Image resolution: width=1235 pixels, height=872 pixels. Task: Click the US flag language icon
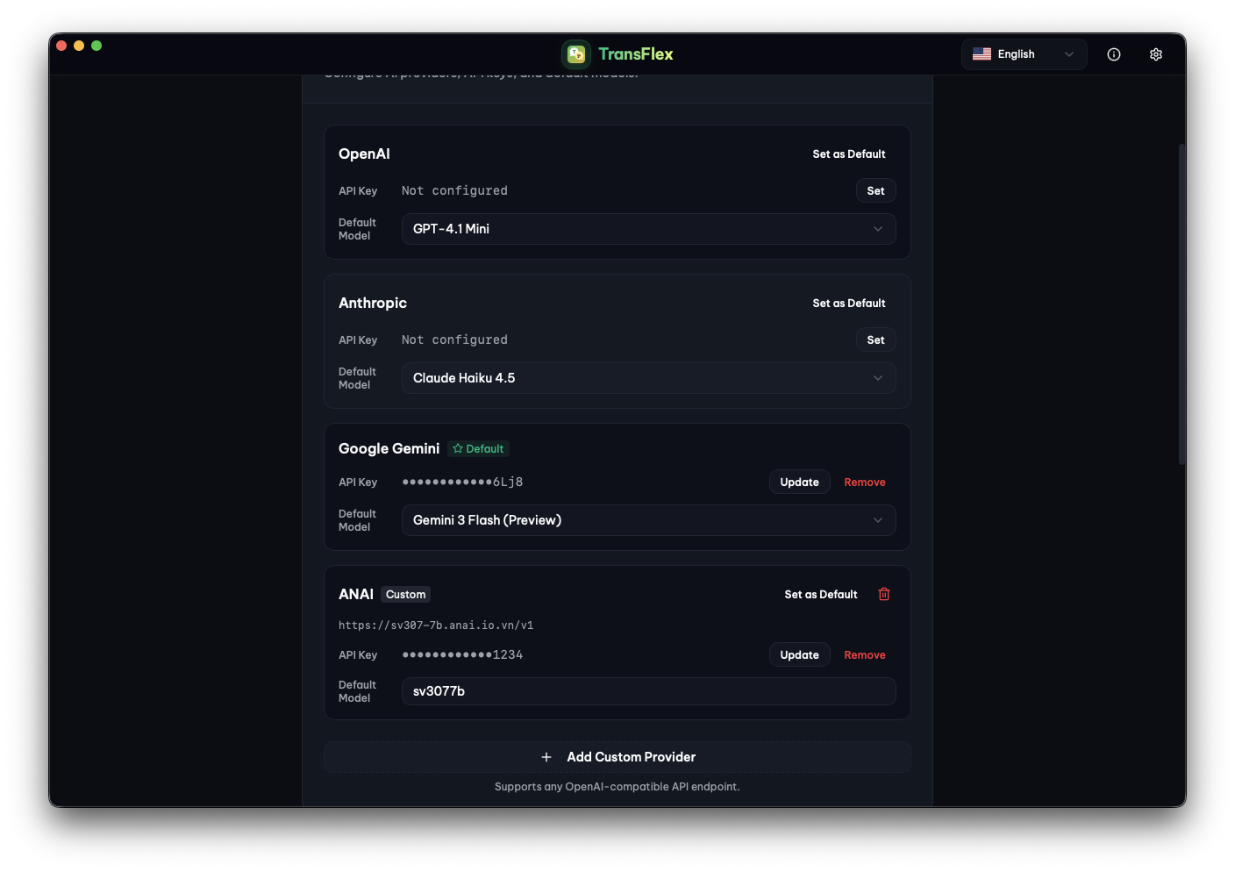pyautogui.click(x=982, y=54)
